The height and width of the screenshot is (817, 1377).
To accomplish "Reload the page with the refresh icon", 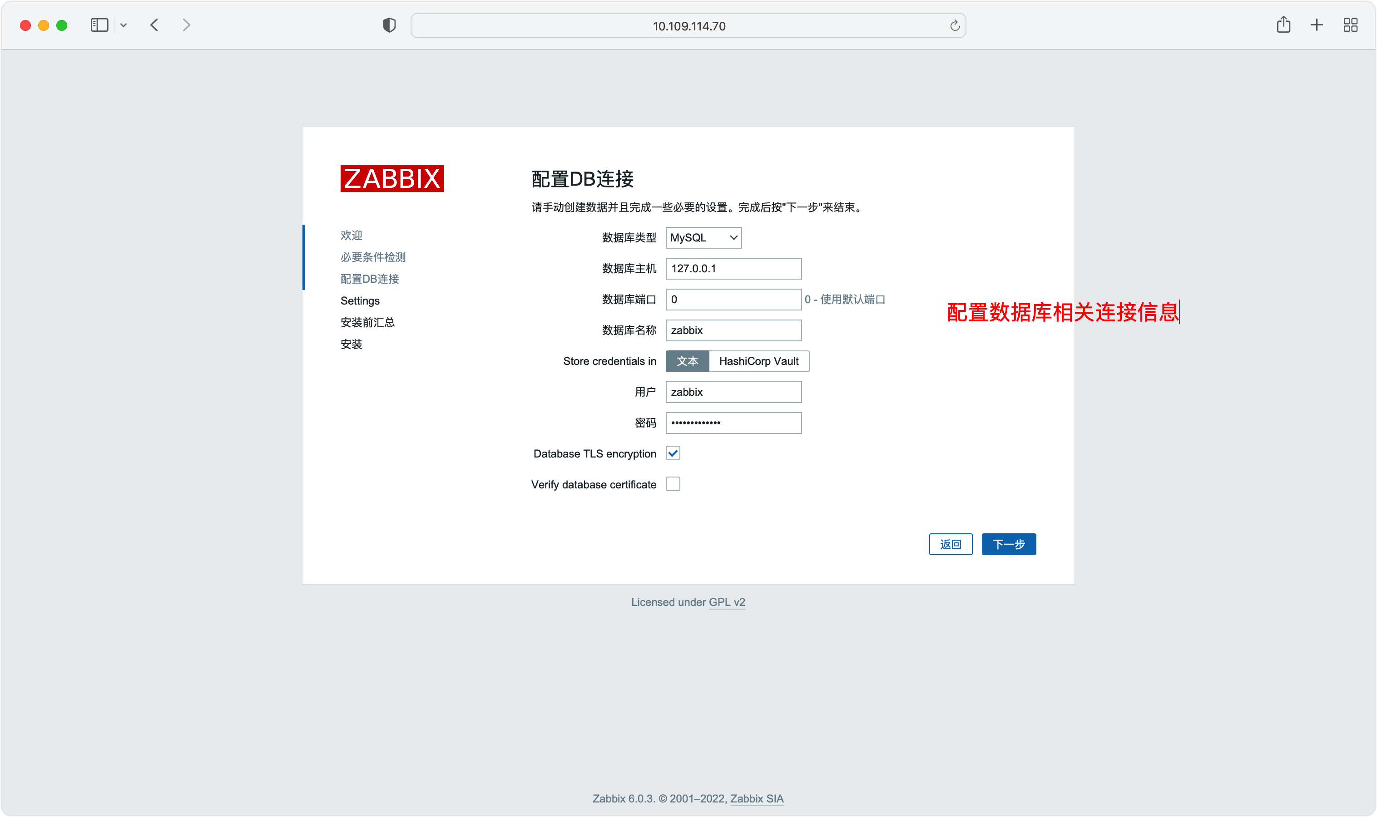I will pyautogui.click(x=955, y=25).
